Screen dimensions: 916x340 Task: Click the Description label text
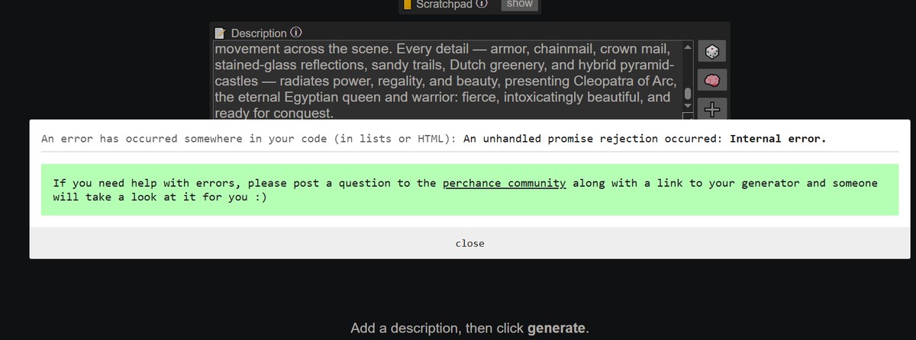coord(259,33)
